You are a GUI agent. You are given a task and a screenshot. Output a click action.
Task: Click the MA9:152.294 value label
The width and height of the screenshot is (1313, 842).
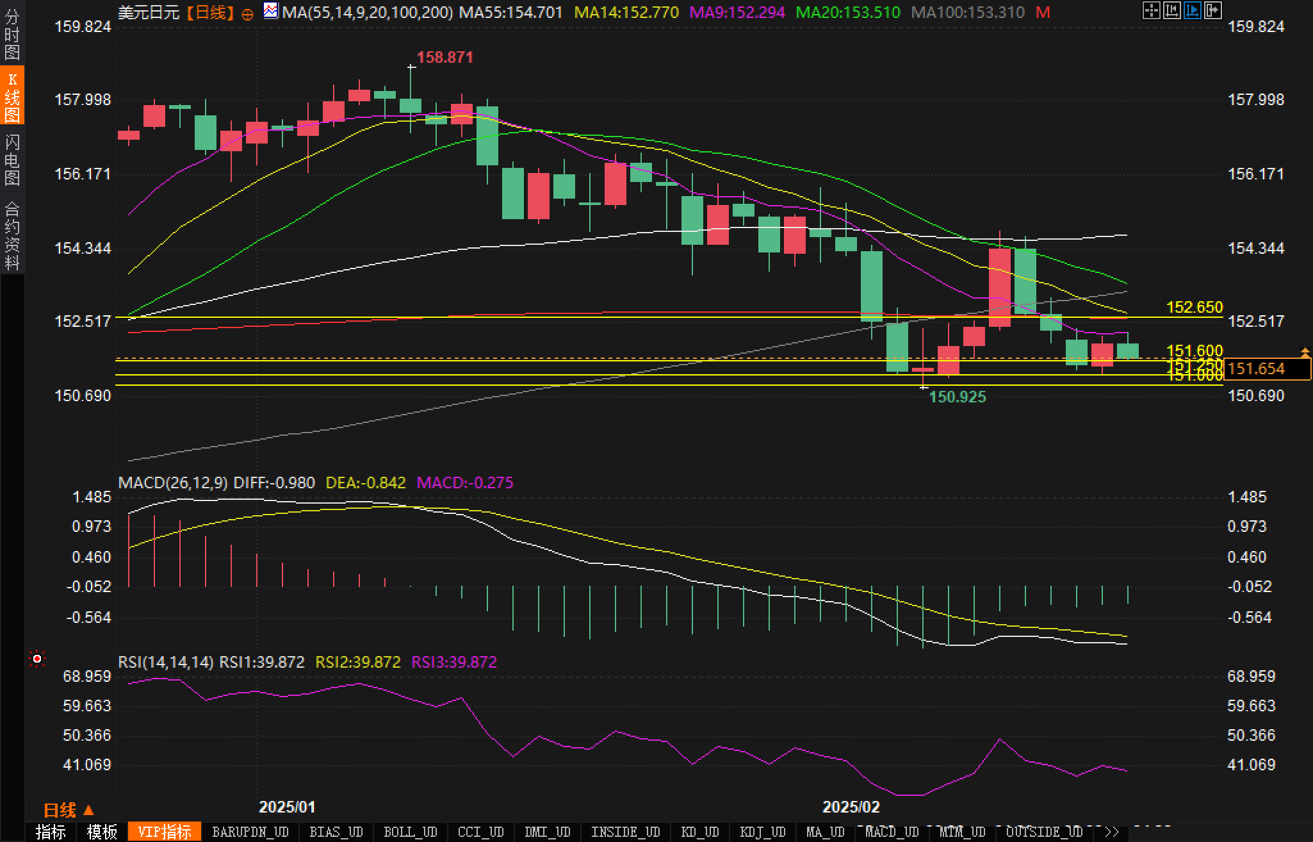pos(737,12)
